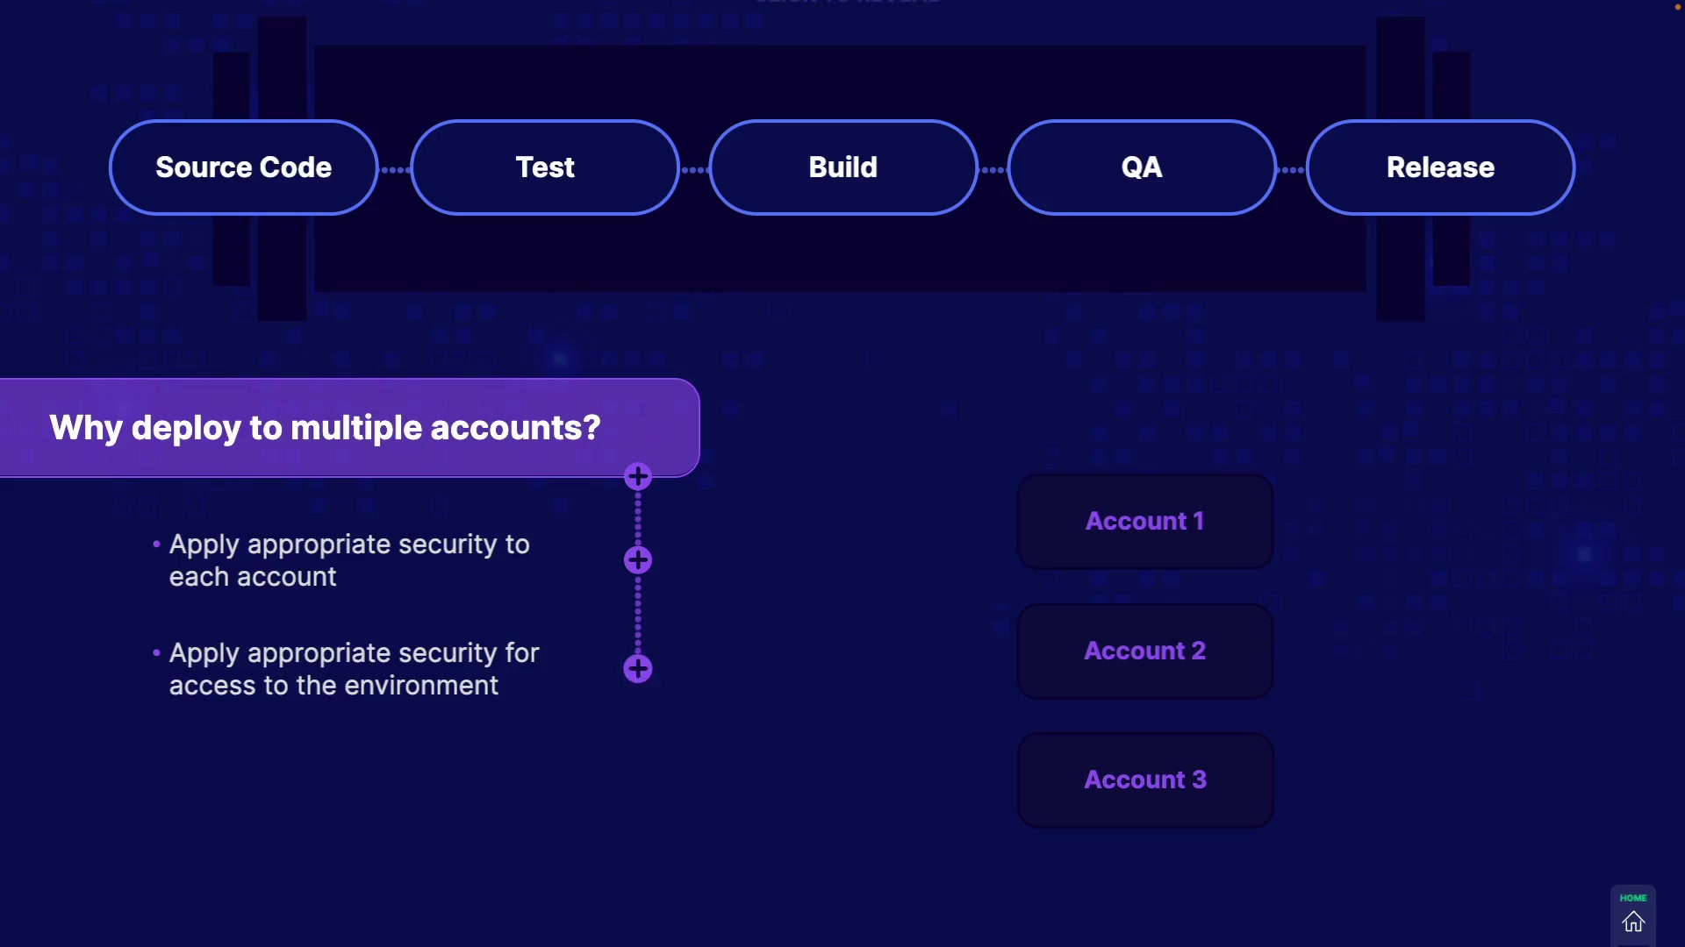Click dotted connector between Source Code and Test
The width and height of the screenshot is (1685, 947).
(395, 170)
